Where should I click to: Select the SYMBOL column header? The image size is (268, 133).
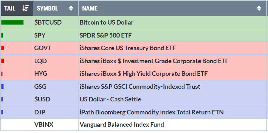click(x=56, y=8)
